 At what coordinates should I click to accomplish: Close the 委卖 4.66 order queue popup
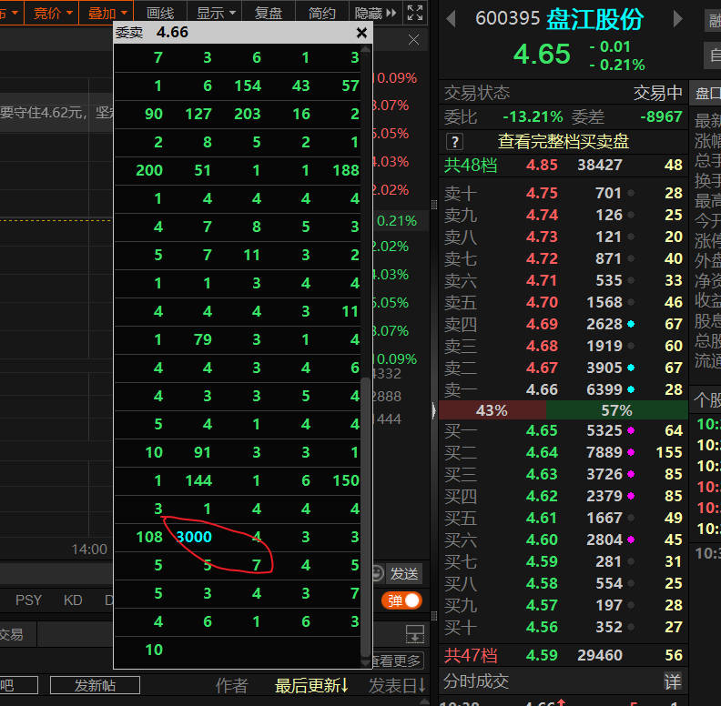(362, 33)
